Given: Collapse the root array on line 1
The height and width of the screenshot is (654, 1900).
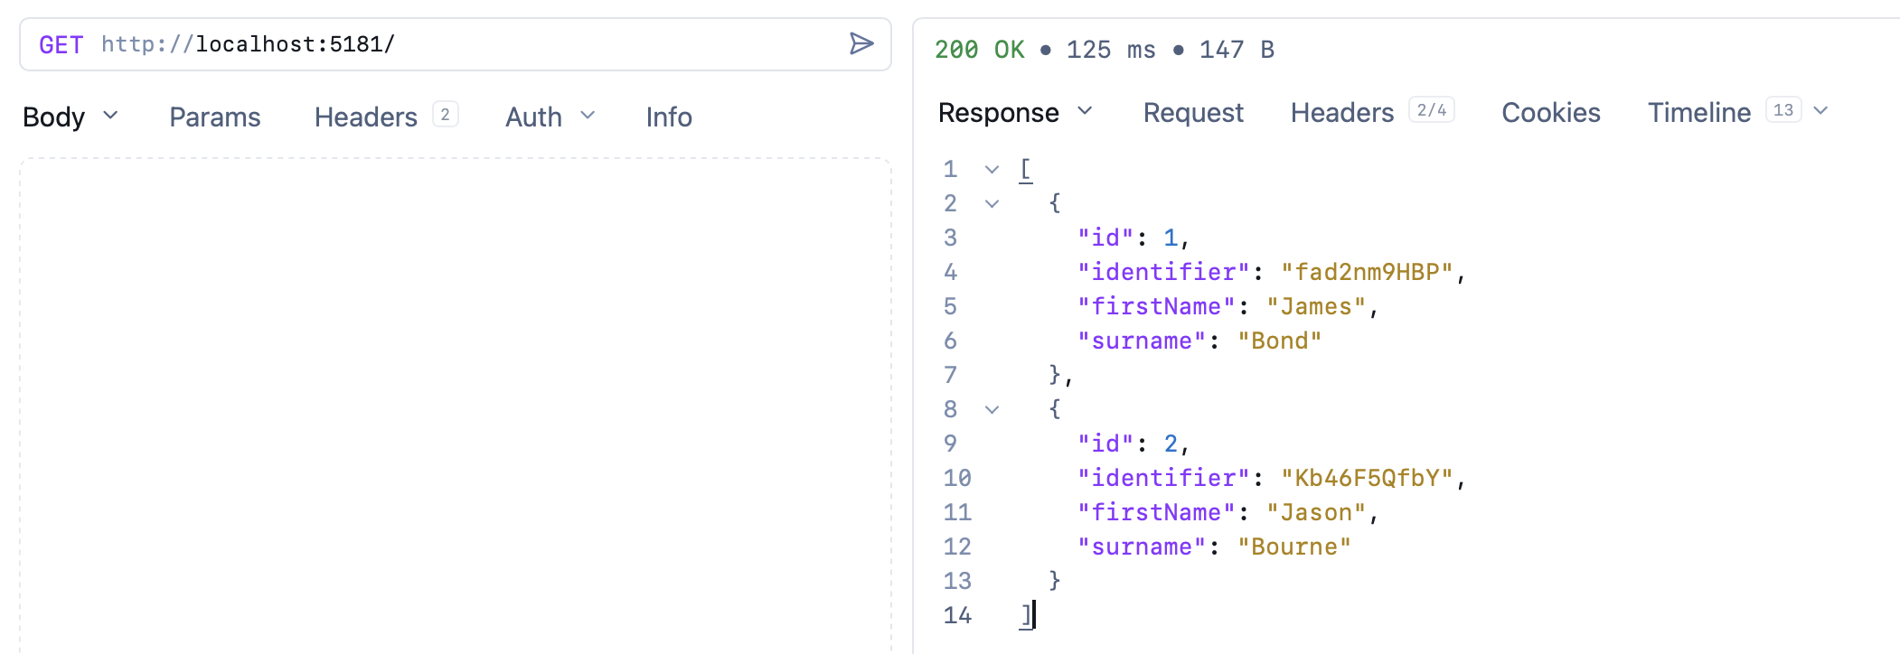Looking at the screenshot, I should pos(992,170).
